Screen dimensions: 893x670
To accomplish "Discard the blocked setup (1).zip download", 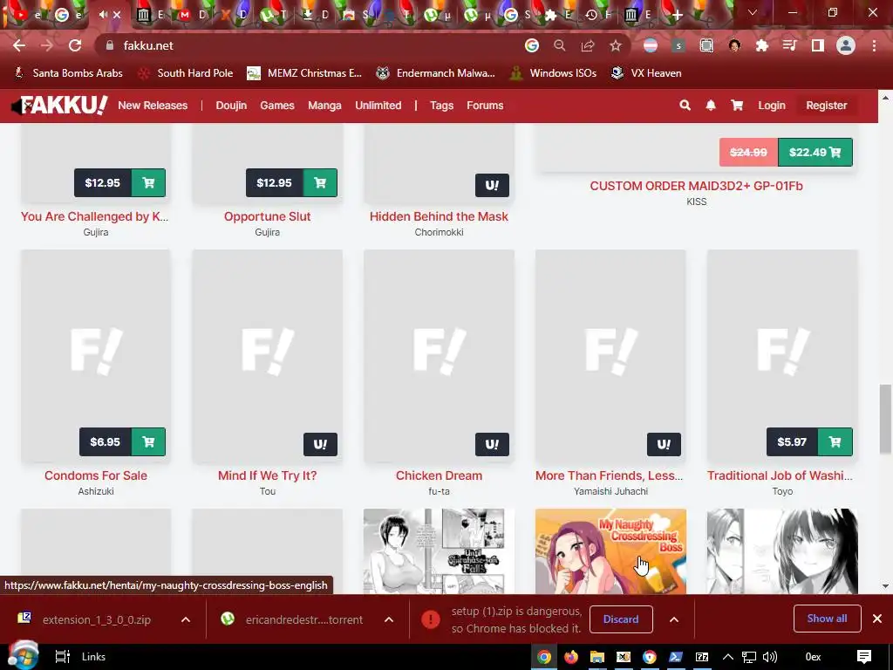I will (621, 619).
